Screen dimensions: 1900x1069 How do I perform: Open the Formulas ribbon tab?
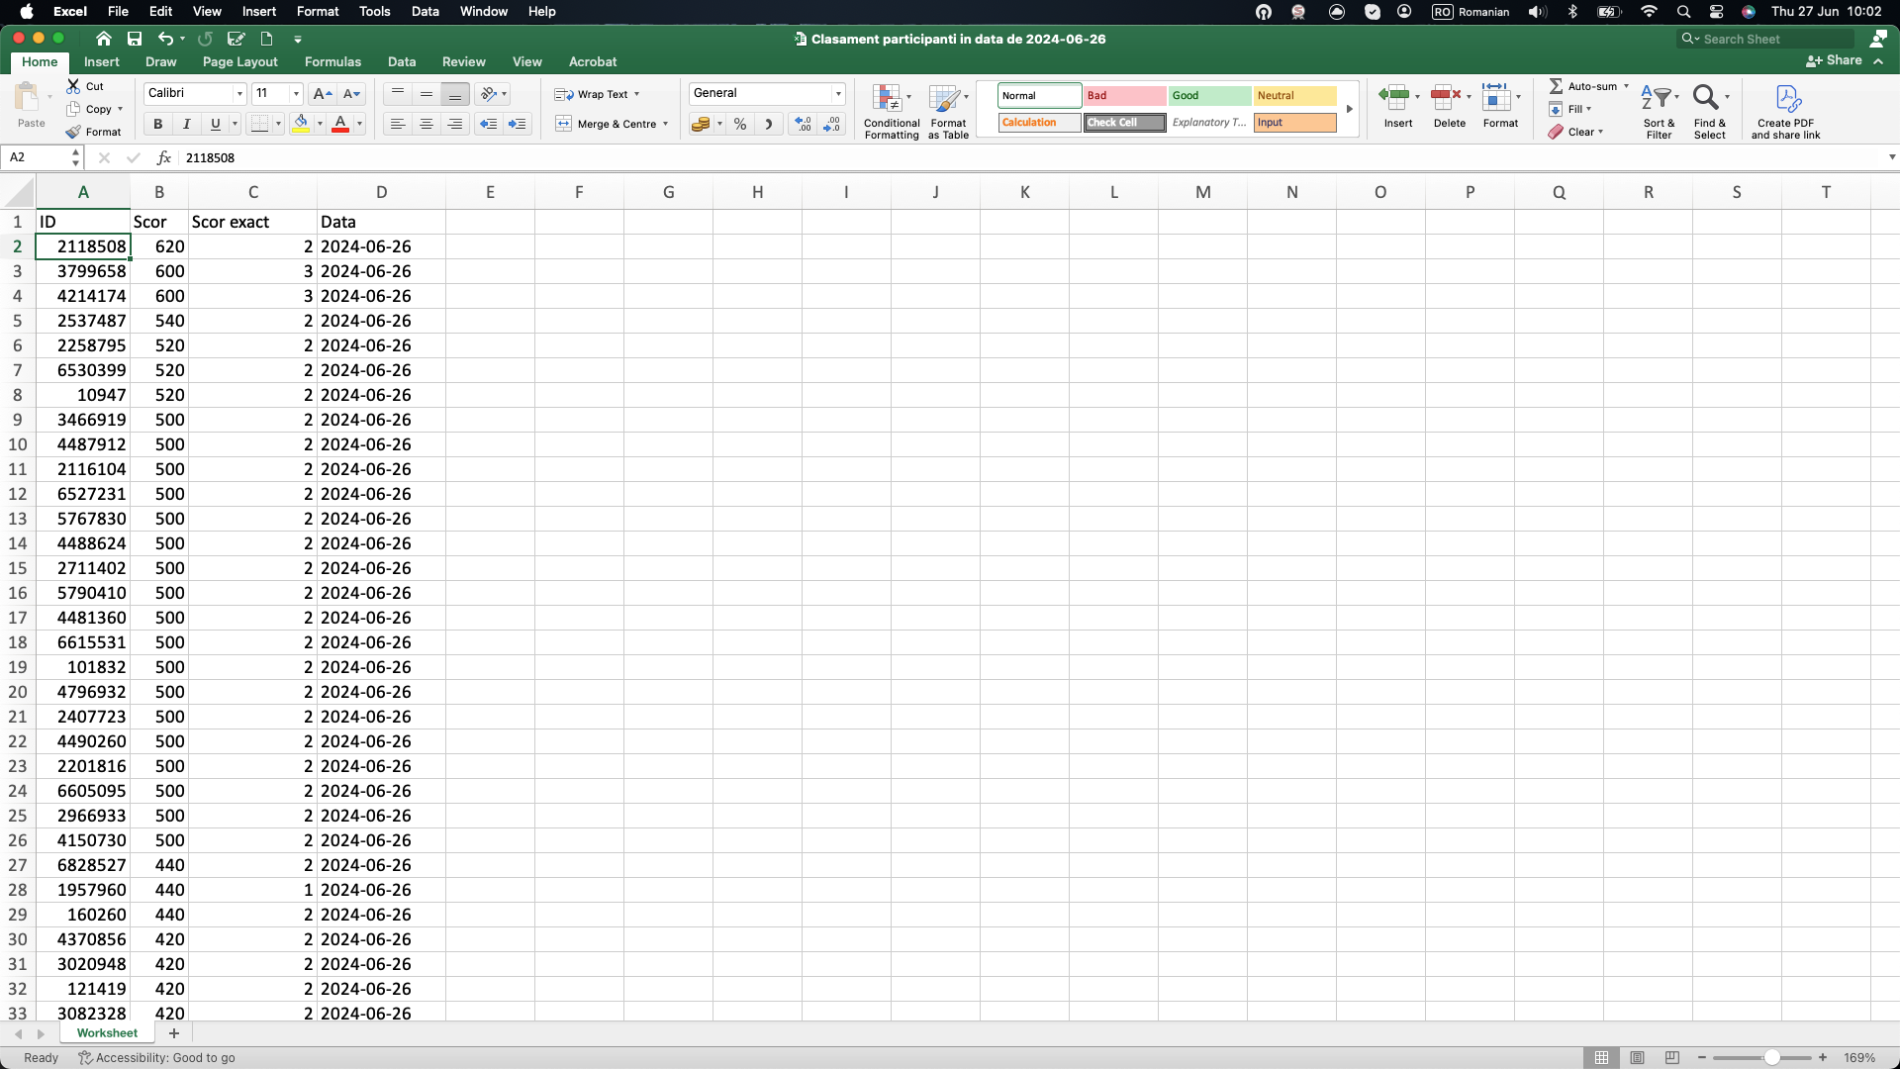(332, 61)
